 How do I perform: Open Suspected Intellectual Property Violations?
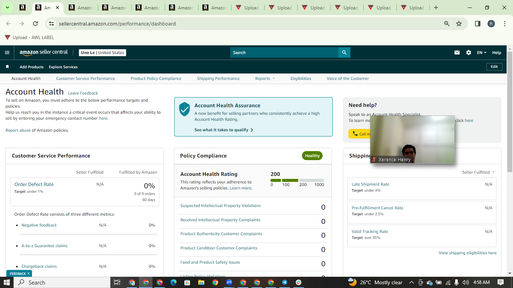220,205
